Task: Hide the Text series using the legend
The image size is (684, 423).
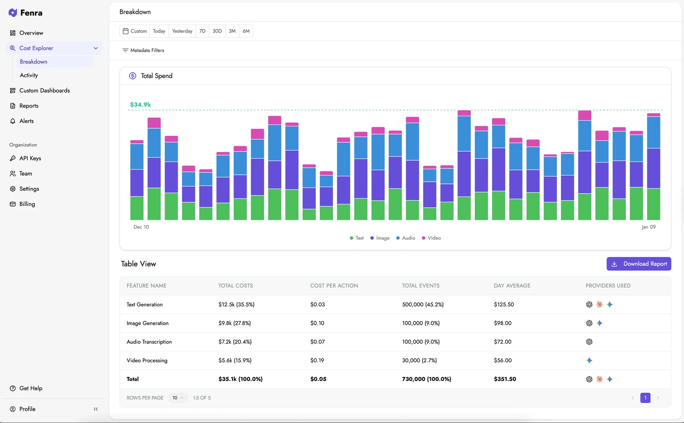Action: 356,238
